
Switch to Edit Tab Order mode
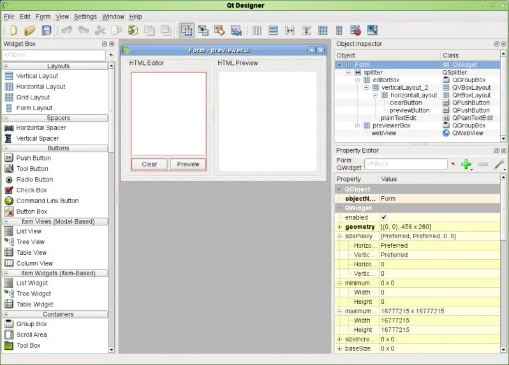(x=236, y=30)
